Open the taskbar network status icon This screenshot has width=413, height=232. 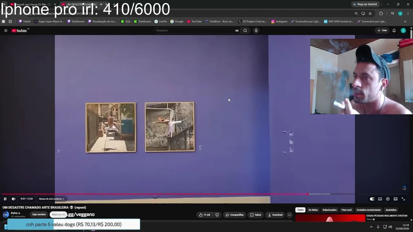coord(385,227)
